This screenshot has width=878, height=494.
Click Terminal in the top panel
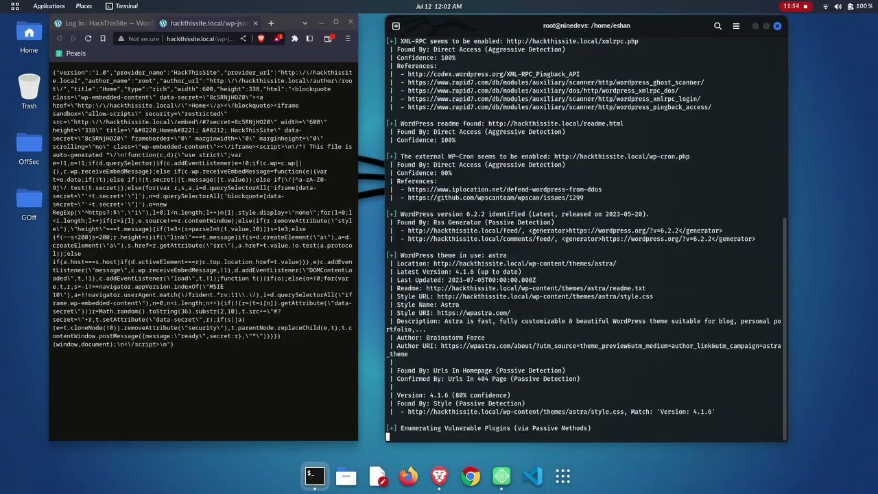122,6
